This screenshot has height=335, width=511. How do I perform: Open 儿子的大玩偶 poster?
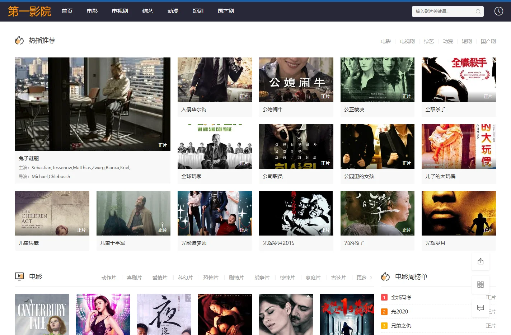(459, 146)
